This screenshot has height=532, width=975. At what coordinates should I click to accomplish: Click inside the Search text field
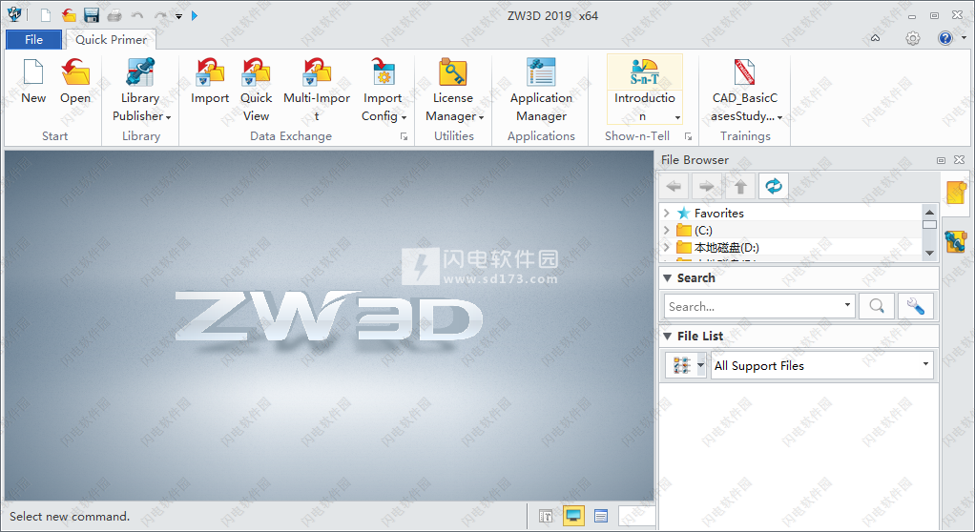click(x=755, y=306)
